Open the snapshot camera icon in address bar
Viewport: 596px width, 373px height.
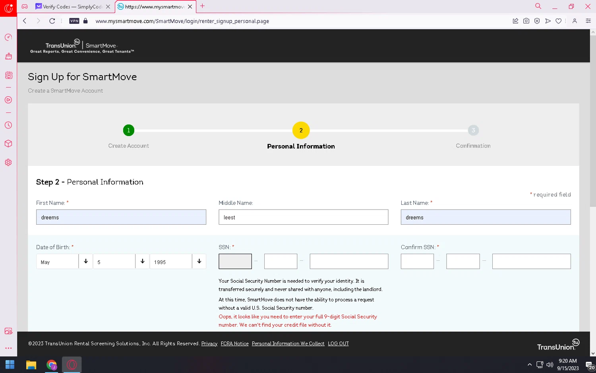(526, 21)
